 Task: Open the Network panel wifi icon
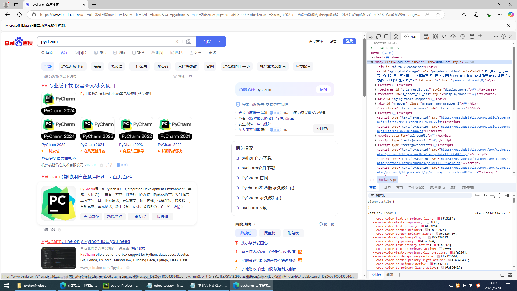tap(444, 36)
